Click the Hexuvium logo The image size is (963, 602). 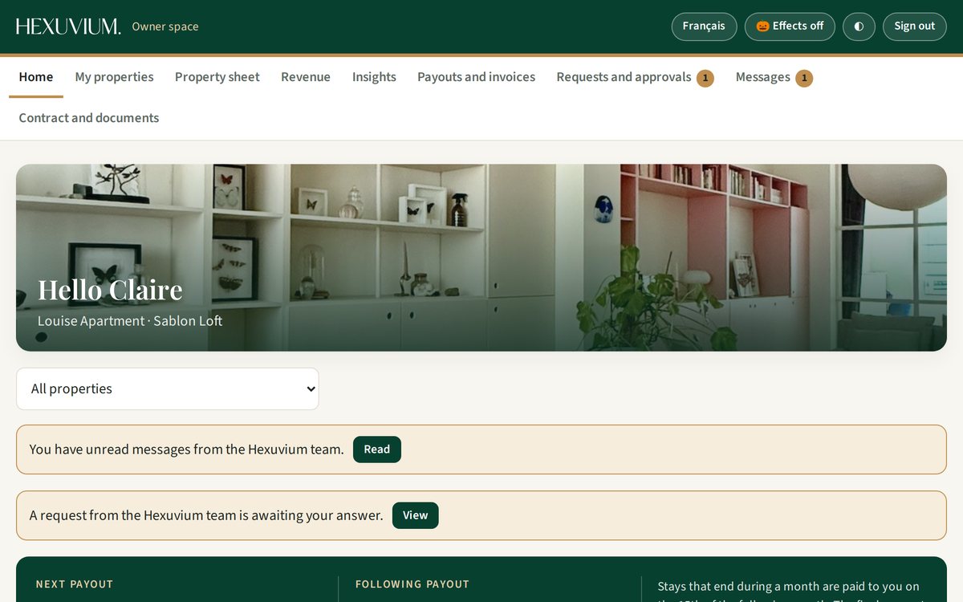[x=68, y=26]
